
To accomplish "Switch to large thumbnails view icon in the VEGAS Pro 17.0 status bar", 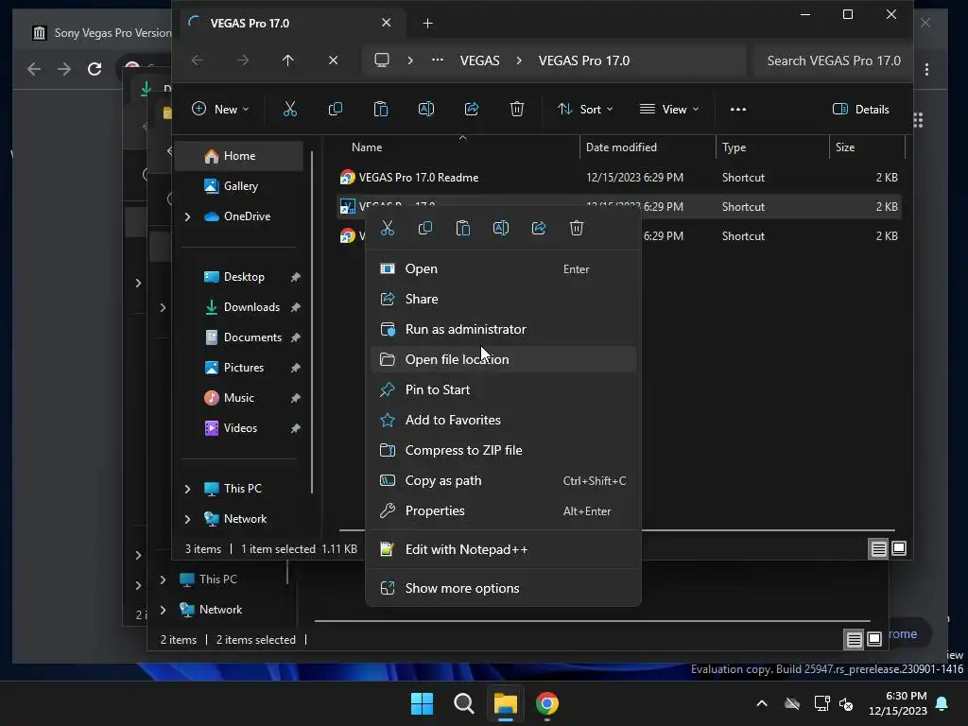I will click(x=899, y=549).
